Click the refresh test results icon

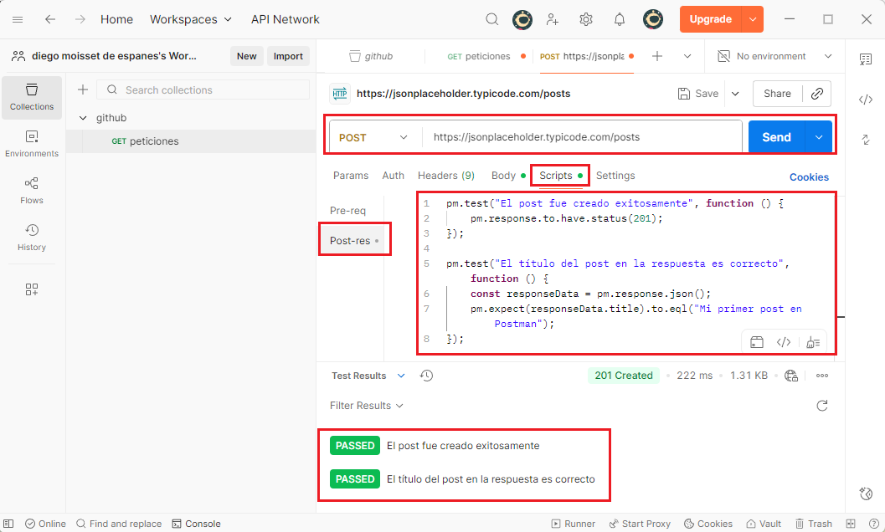pos(822,406)
